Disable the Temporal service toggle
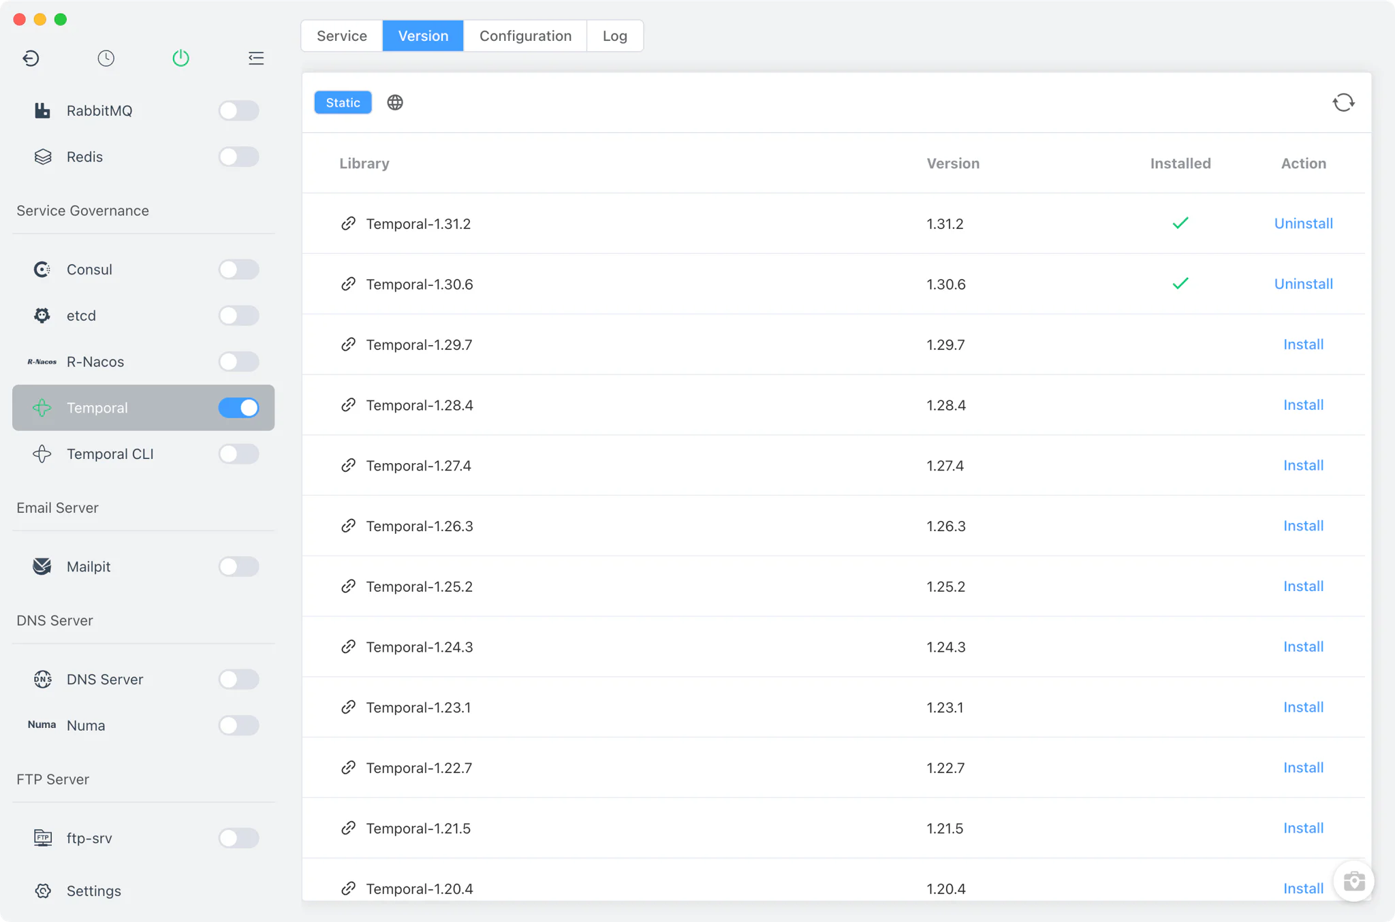The width and height of the screenshot is (1395, 922). [238, 408]
